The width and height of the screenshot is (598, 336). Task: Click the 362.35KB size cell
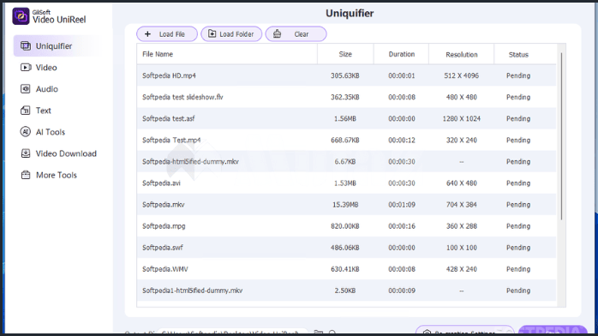click(x=345, y=97)
